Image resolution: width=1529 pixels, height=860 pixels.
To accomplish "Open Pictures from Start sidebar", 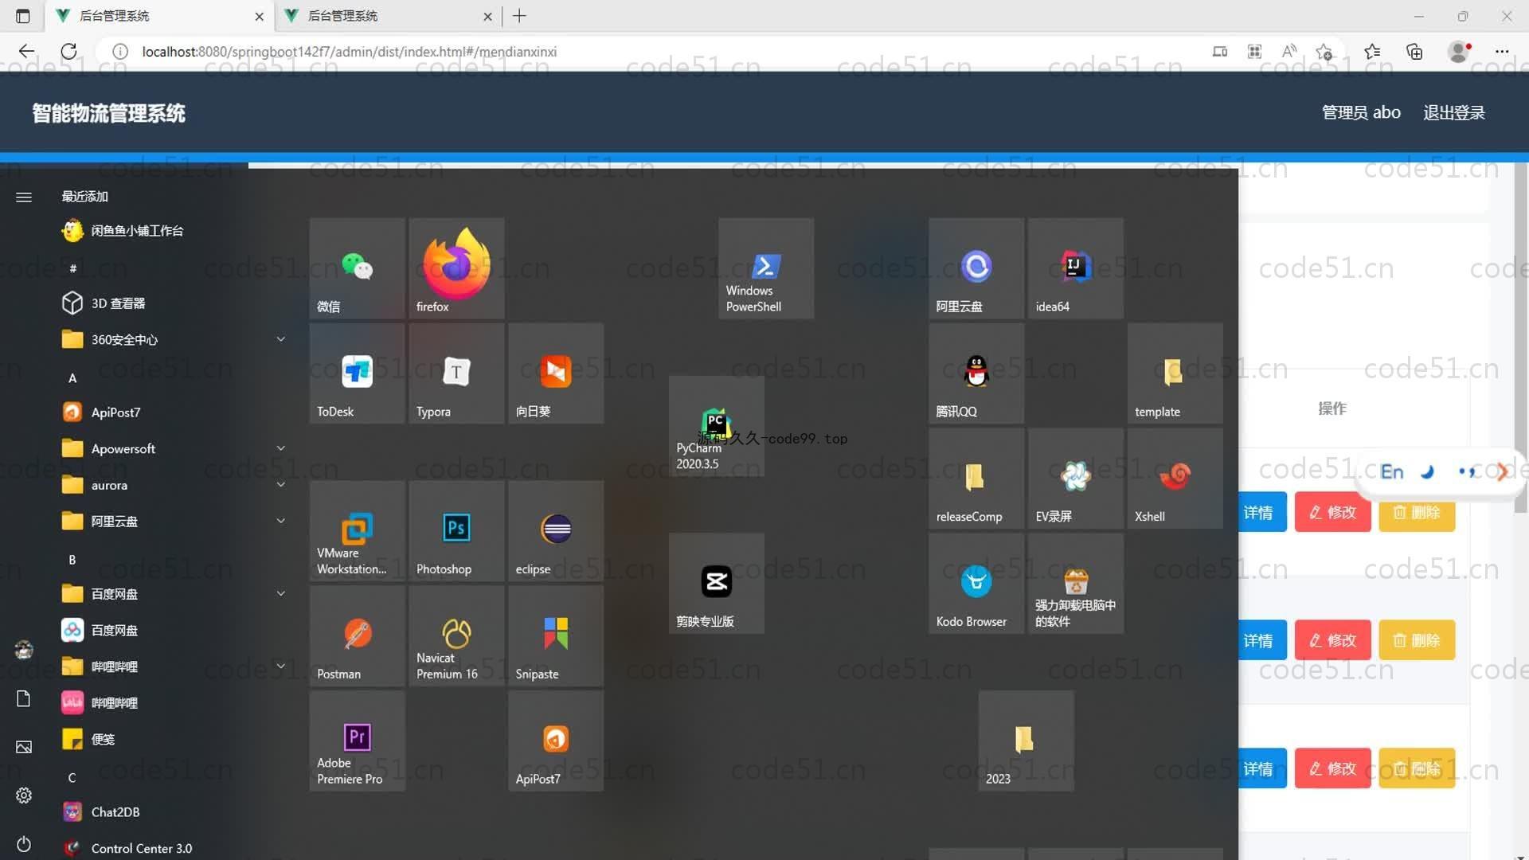I will coord(24,747).
